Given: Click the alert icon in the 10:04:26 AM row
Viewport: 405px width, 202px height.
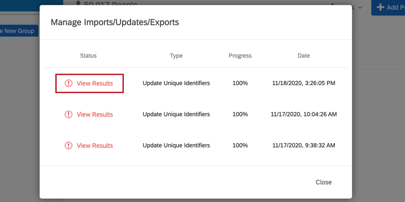Looking at the screenshot, I should 69,115.
